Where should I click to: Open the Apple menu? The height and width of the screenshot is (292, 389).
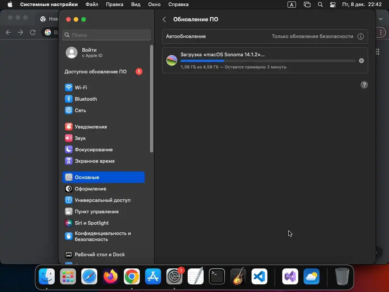[10, 5]
